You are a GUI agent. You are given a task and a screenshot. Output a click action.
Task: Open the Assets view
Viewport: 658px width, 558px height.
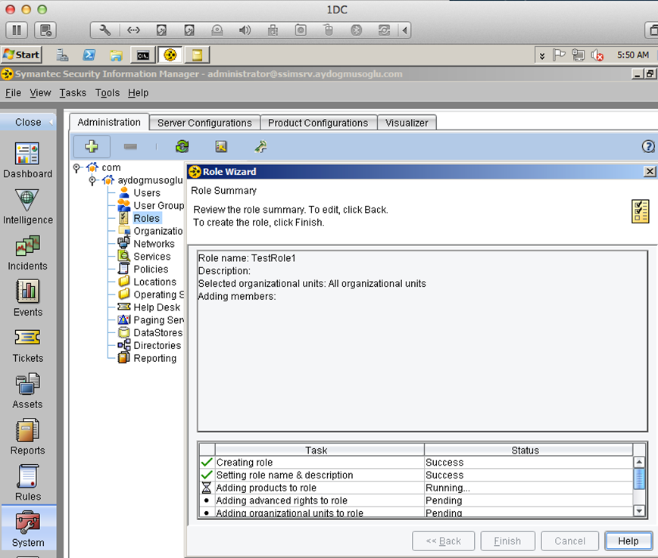click(x=28, y=391)
